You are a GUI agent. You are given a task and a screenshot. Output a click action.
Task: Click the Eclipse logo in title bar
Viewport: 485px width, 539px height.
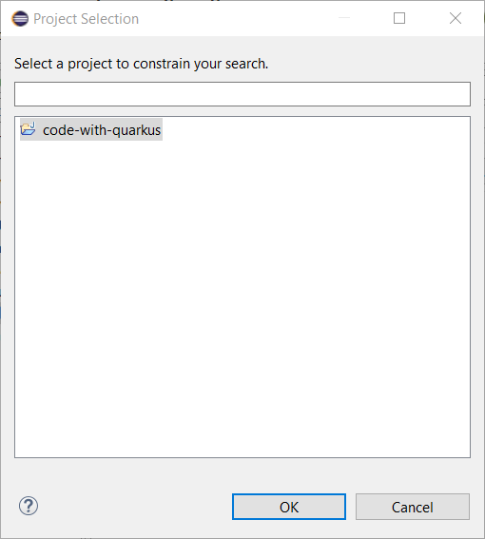(20, 19)
